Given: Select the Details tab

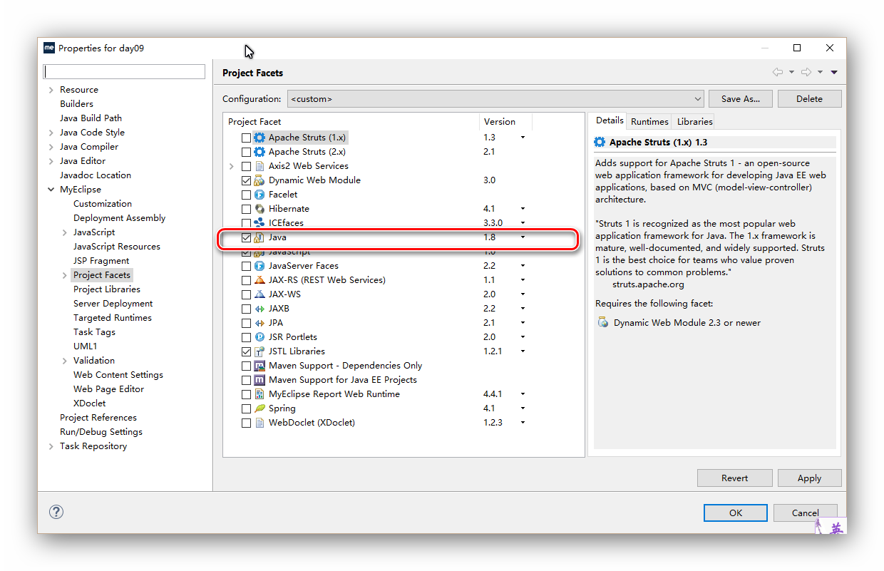Looking at the screenshot, I should (610, 120).
